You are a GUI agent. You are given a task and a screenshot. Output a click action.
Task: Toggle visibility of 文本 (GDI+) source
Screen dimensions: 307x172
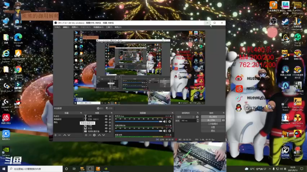coord(106,119)
